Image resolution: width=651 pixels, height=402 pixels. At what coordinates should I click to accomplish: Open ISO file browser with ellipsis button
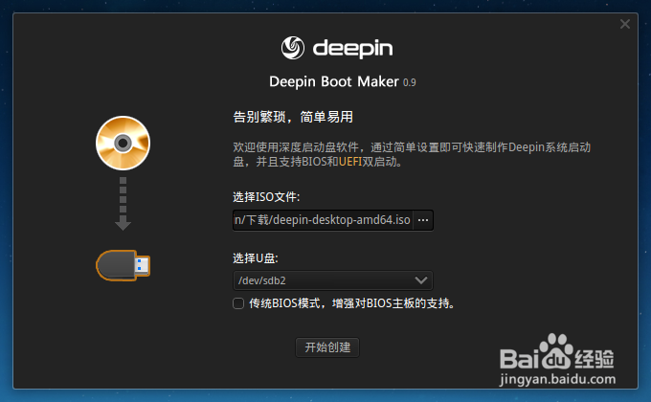423,220
